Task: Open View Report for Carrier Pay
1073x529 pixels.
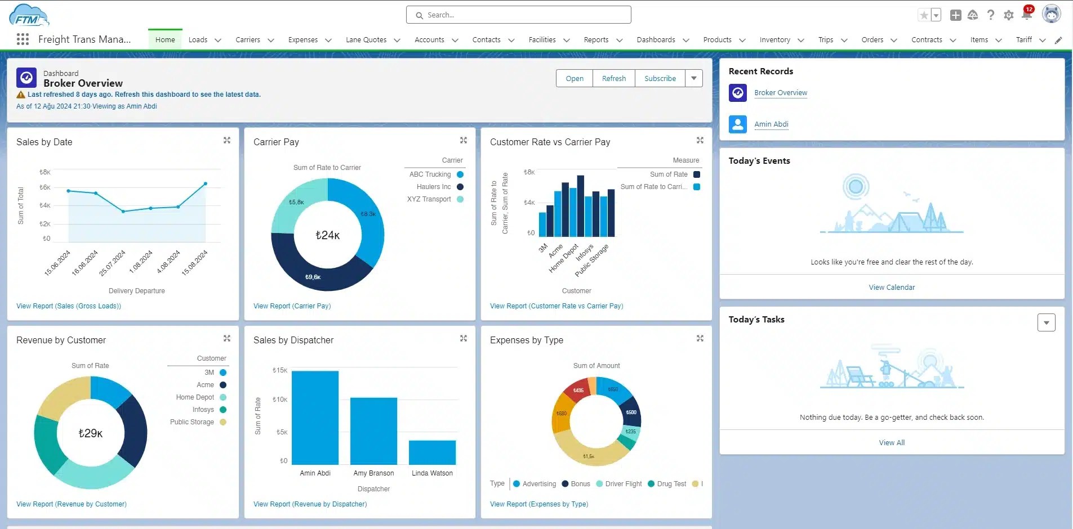Action: pos(292,306)
